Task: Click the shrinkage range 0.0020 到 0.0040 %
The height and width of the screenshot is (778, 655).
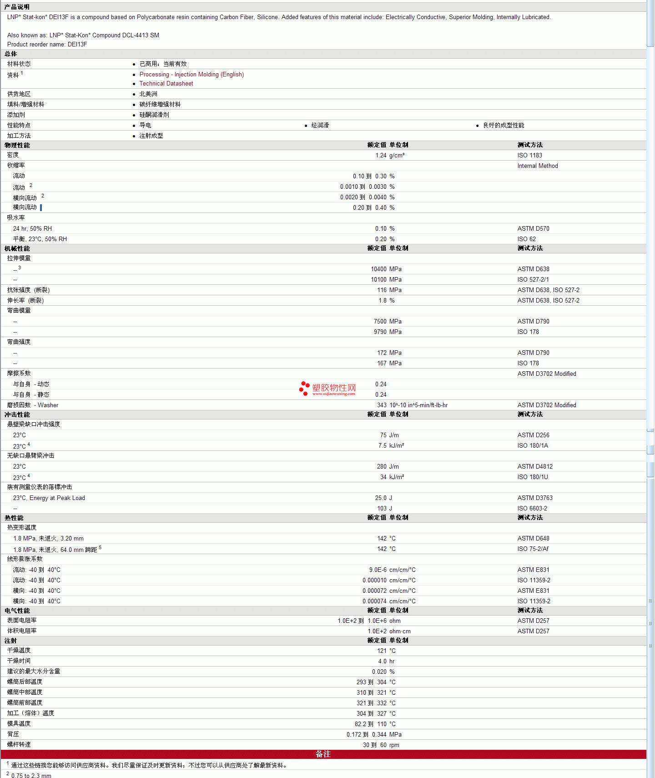Action: tap(368, 197)
